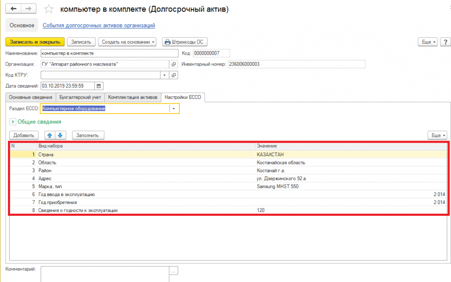Screen dimensions: 451x282
Task: Open the Создать на основании dropdown
Action: click(x=127, y=42)
